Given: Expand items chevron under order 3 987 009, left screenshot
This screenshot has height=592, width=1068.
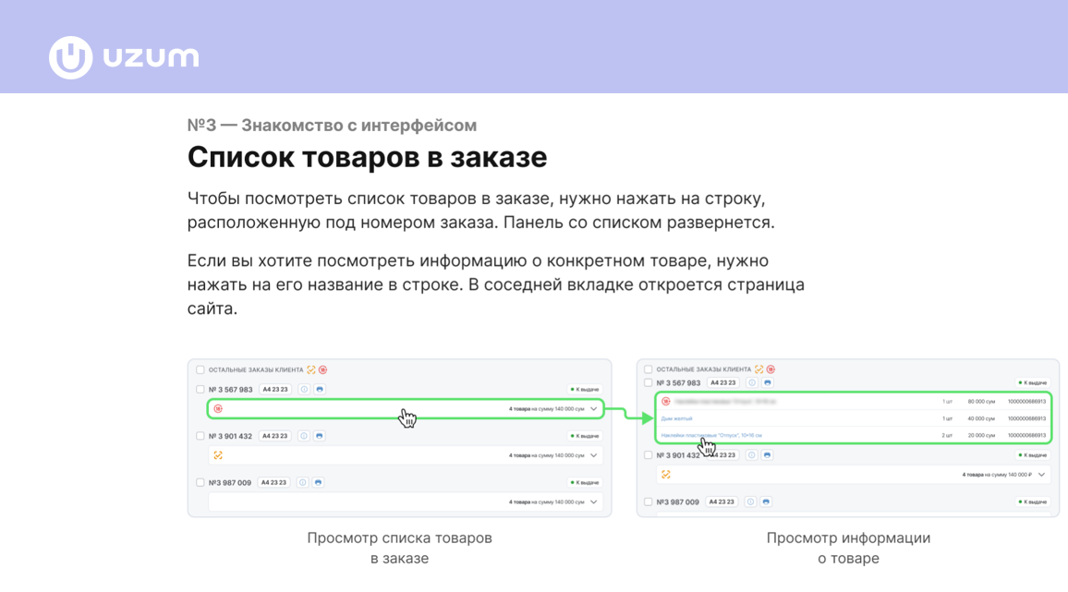Looking at the screenshot, I should [x=594, y=502].
